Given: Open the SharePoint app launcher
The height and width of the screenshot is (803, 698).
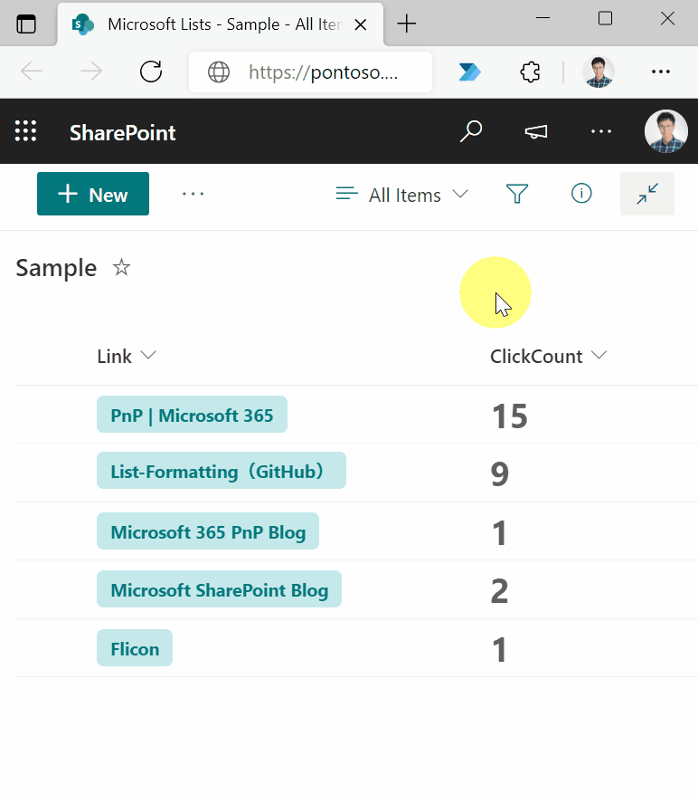Looking at the screenshot, I should [x=25, y=131].
